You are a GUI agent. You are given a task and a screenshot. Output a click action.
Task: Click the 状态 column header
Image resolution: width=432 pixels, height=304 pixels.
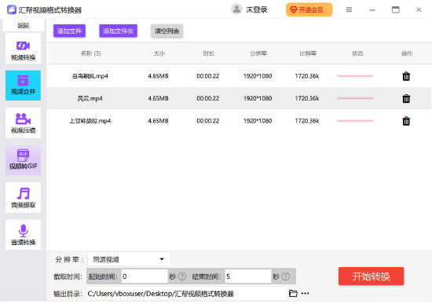[x=357, y=53]
